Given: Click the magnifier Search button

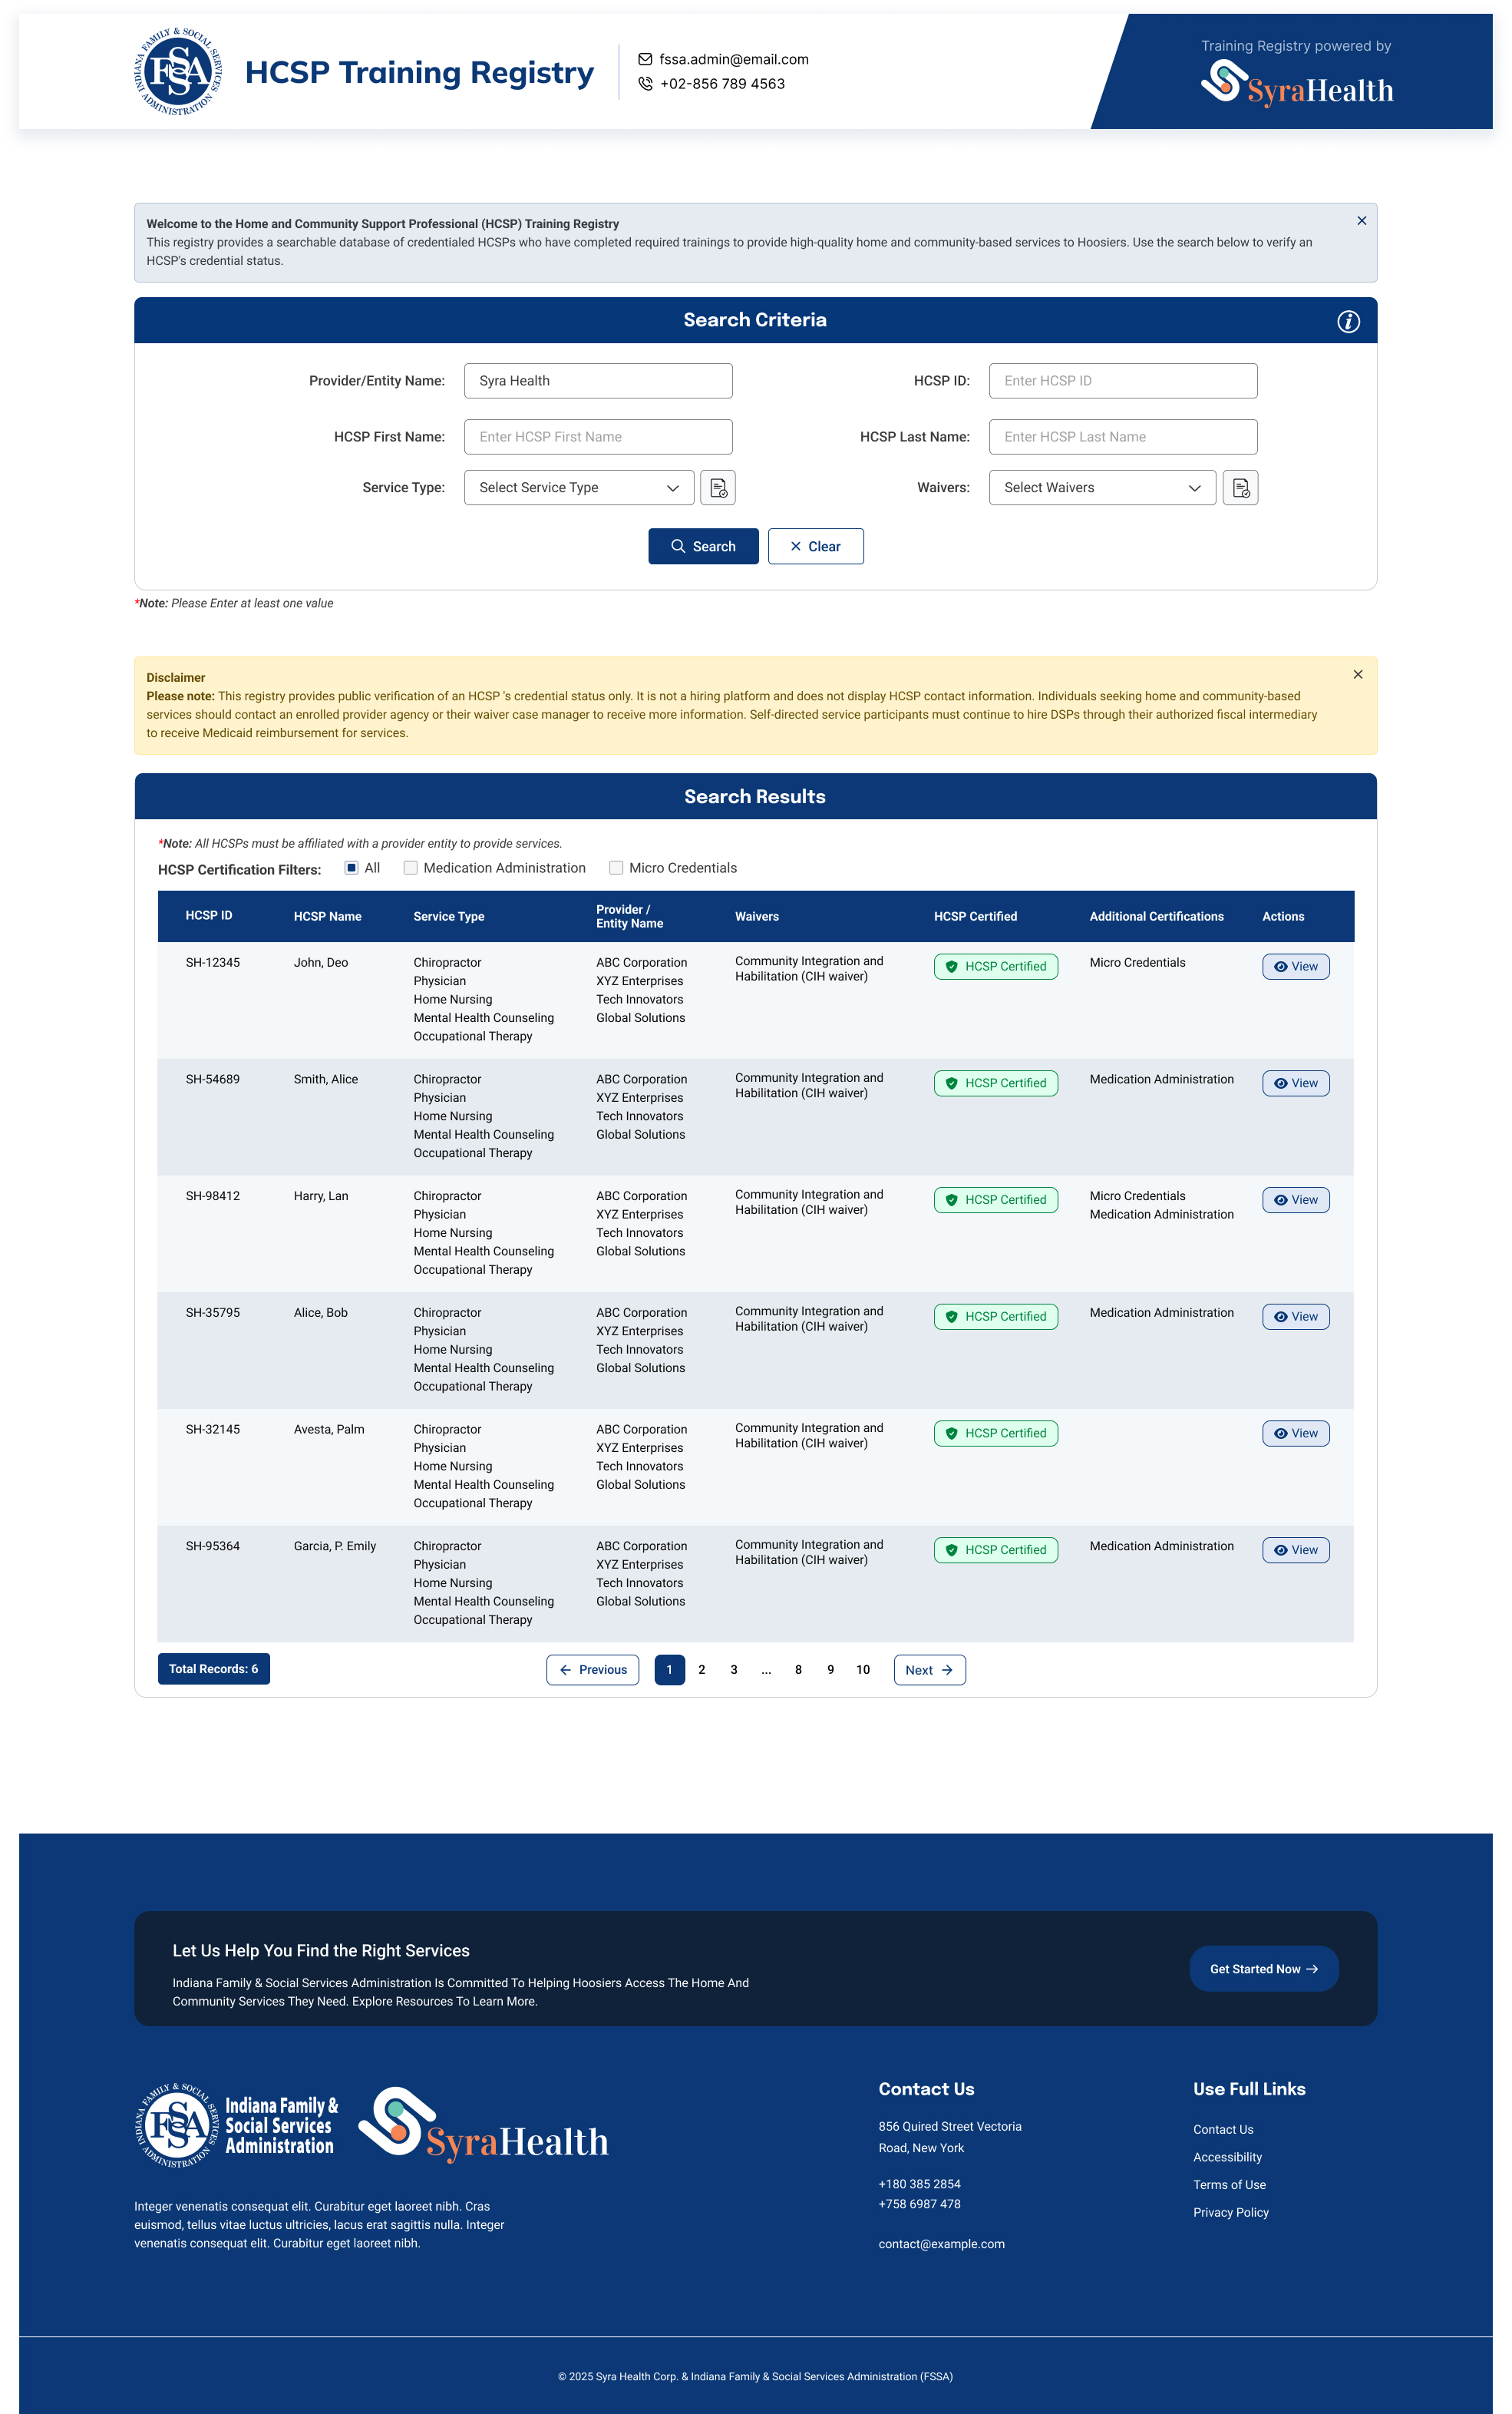Looking at the screenshot, I should pyautogui.click(x=703, y=546).
